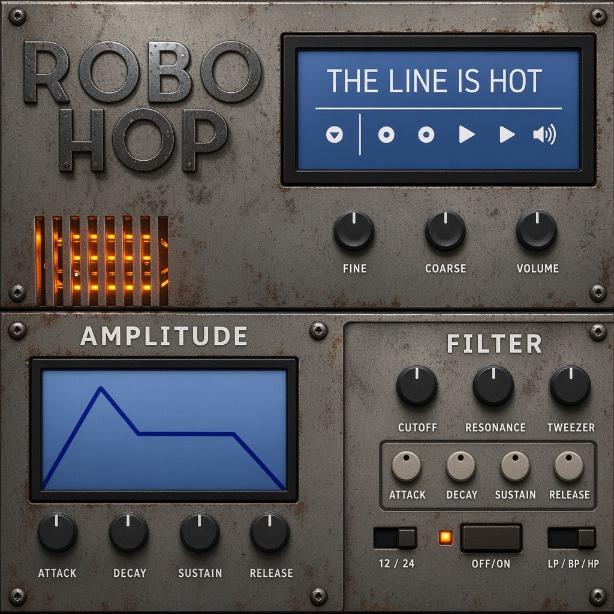Click the Filter envelope ATTACK knob
Viewport: 614px width, 614px height.
[x=407, y=466]
